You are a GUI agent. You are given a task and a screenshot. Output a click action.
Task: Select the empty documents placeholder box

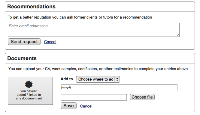pos(30,91)
